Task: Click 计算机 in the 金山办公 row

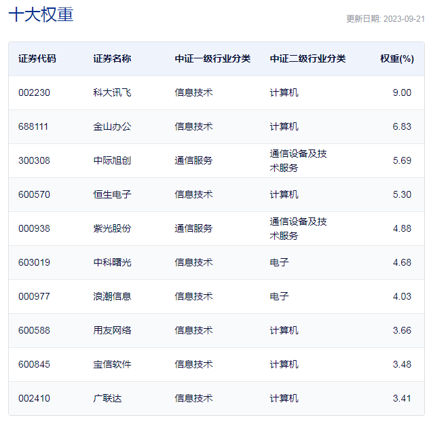Action: point(284,126)
